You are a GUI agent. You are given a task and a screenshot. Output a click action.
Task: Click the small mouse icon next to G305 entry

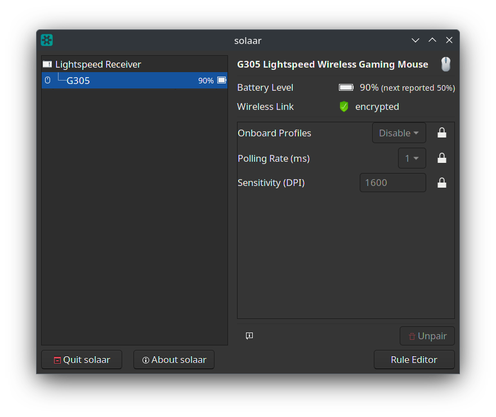click(x=47, y=80)
